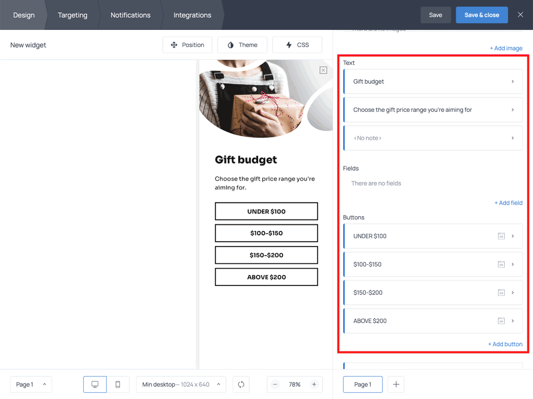533x399 pixels.
Task: Click the Add button link
Action: click(505, 344)
